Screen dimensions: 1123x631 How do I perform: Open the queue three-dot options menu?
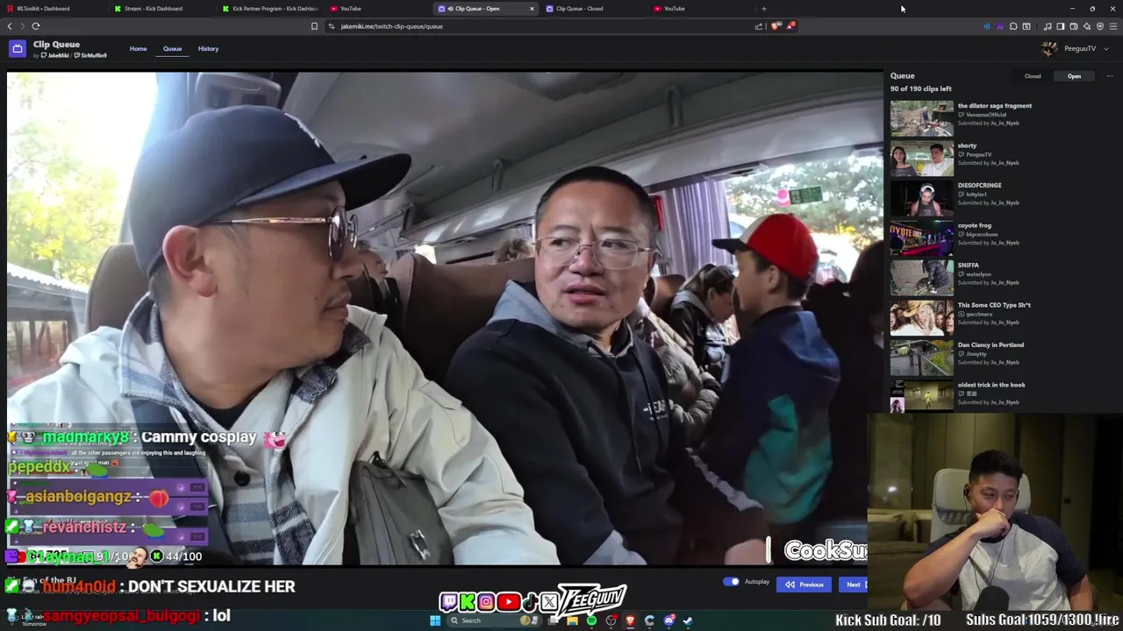(x=1110, y=76)
